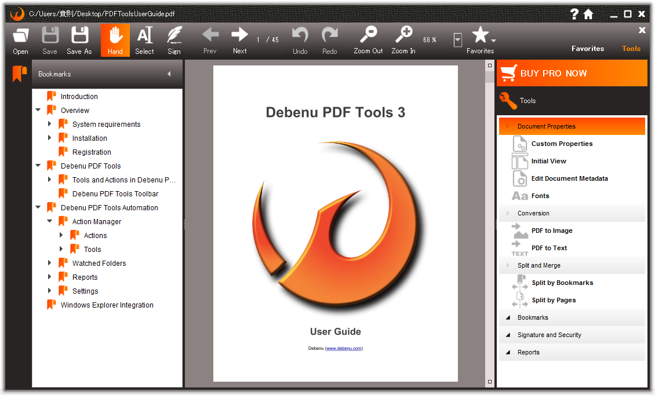This screenshot has height=395, width=655.
Task: Click the Save As toolbar icon
Action: coord(79,41)
